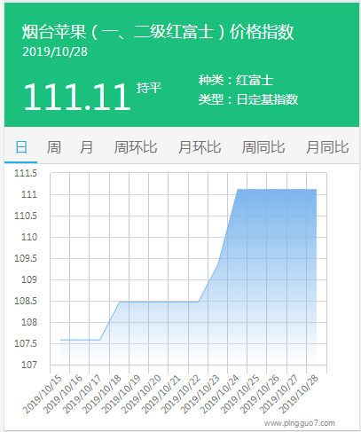Open the 月同比 tab

327,147
